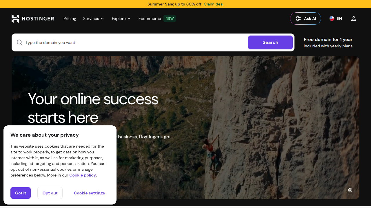
Task: Click the 'Free domain for 1 year' text
Action: click(328, 40)
